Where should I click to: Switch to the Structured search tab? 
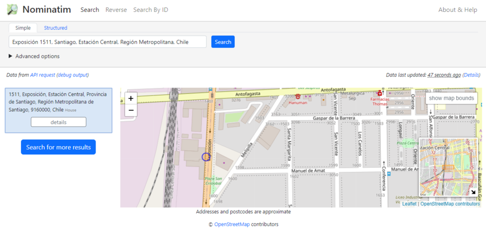click(x=56, y=28)
